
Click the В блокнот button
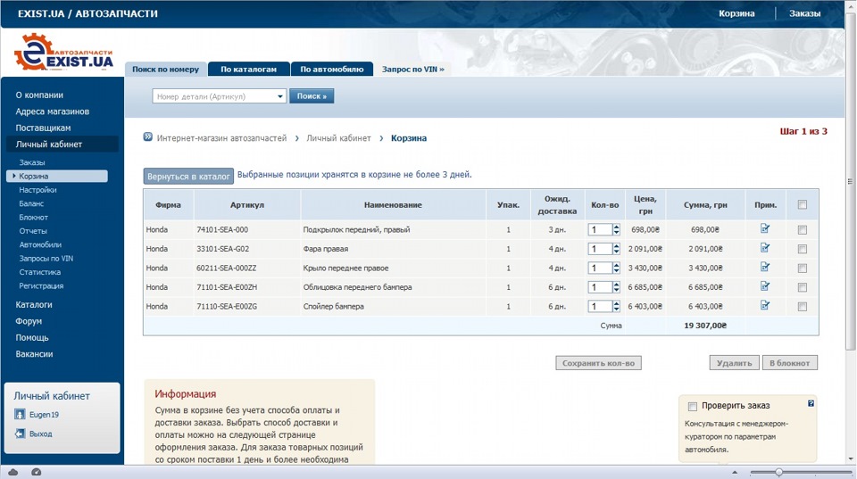tap(790, 363)
